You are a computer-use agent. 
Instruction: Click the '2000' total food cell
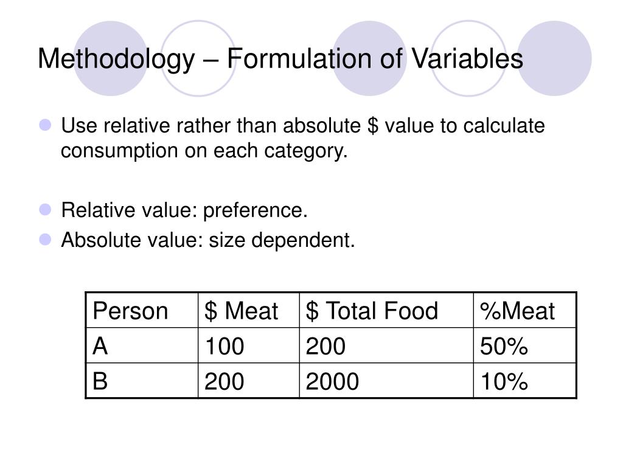[386, 381]
